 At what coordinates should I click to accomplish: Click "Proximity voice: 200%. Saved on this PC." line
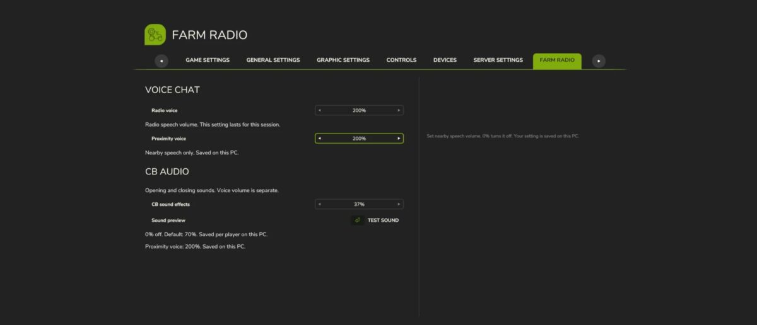(195, 247)
